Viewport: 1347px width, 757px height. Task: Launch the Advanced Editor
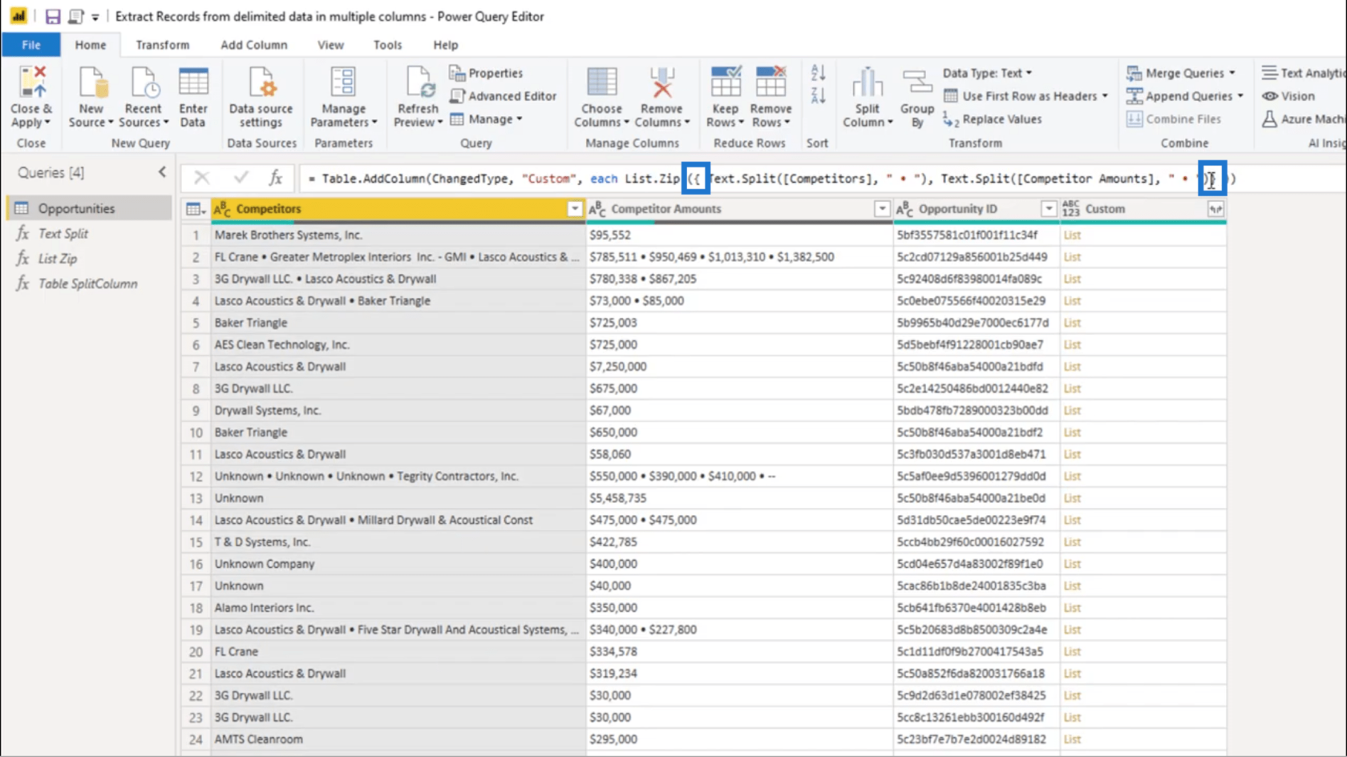503,96
